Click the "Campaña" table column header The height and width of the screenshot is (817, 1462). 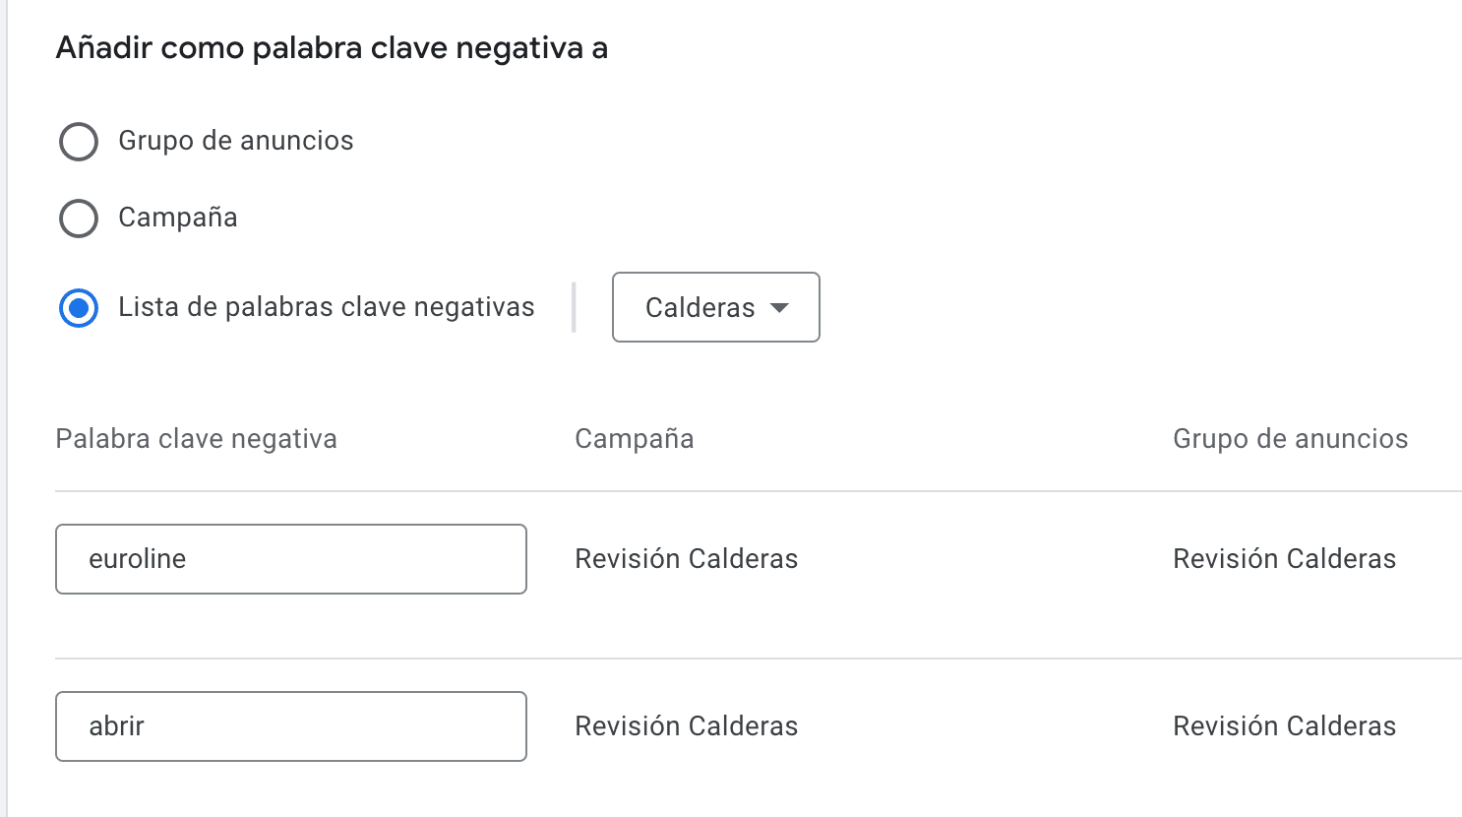click(634, 439)
